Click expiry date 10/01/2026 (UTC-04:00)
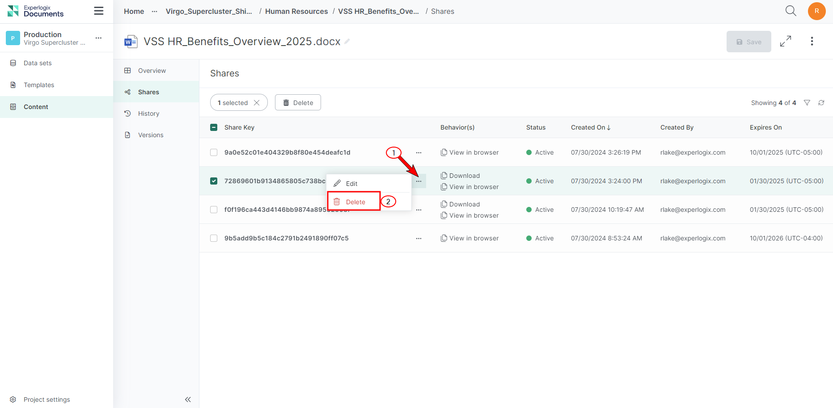The width and height of the screenshot is (833, 408). click(786, 238)
